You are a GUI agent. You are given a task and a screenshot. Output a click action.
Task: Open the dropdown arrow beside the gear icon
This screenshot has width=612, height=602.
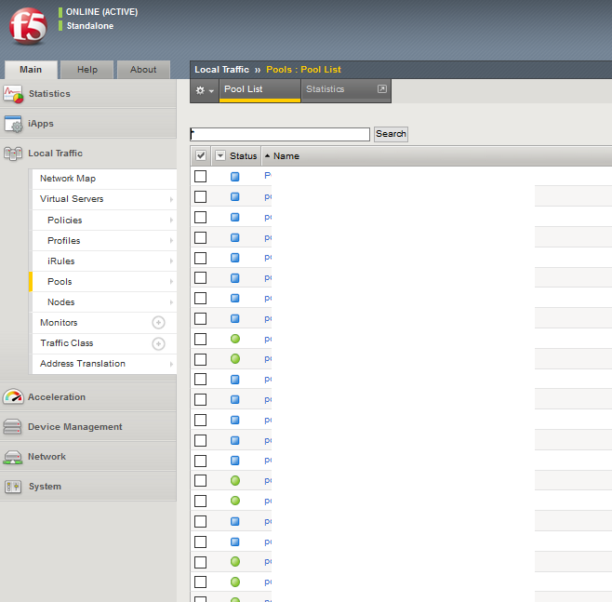point(211,91)
